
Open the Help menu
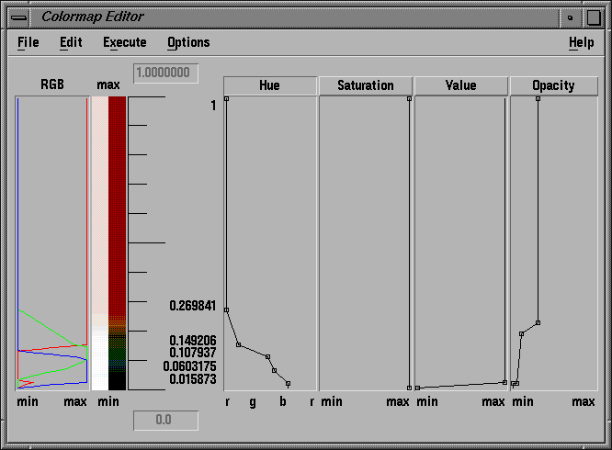[x=581, y=42]
